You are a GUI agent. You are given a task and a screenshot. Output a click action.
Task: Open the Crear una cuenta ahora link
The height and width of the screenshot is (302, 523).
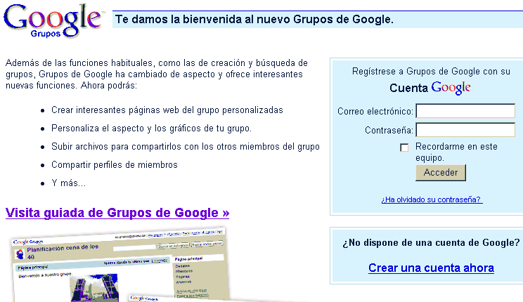431,268
